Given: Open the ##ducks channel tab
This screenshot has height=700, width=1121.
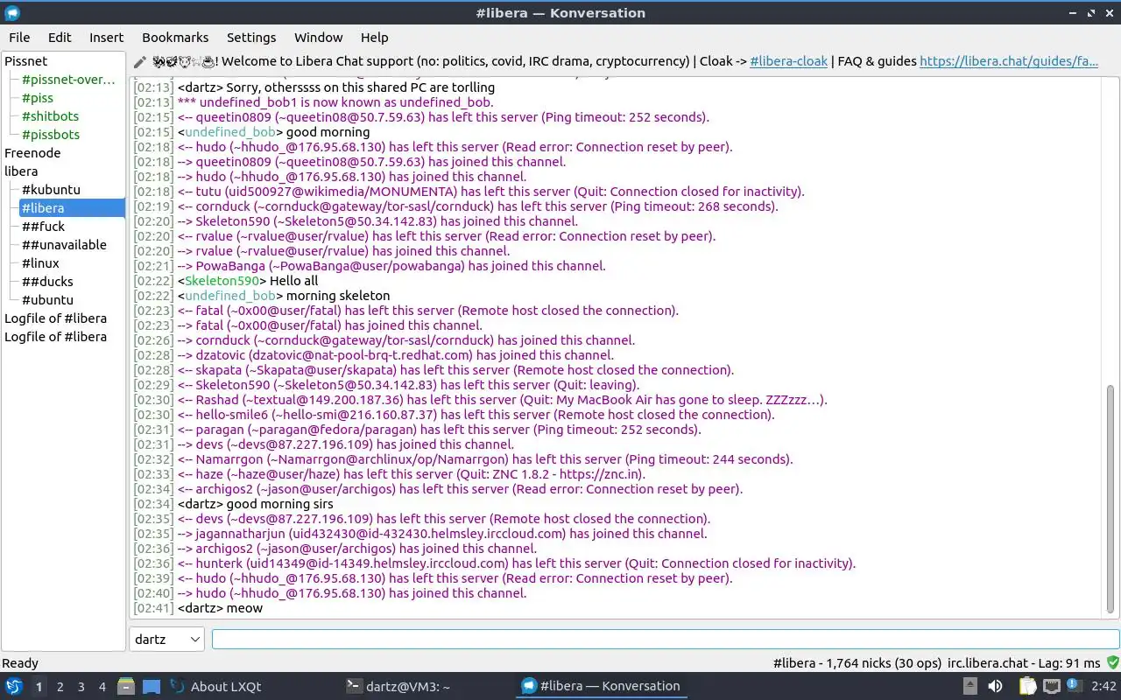Looking at the screenshot, I should click(47, 282).
